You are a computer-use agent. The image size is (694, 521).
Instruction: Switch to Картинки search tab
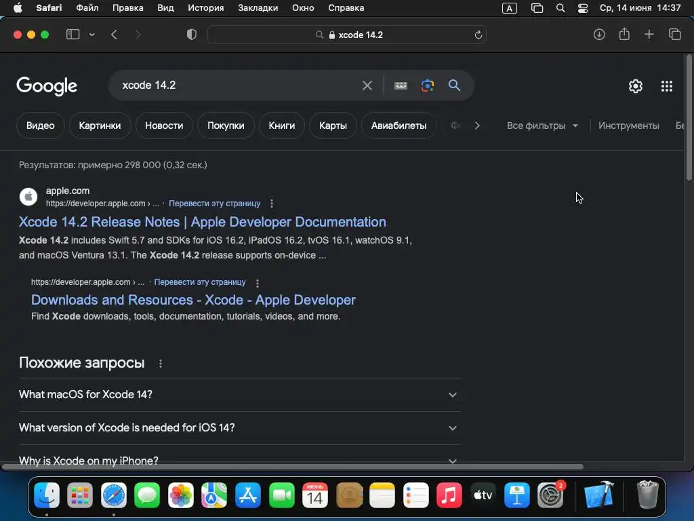[x=100, y=126]
